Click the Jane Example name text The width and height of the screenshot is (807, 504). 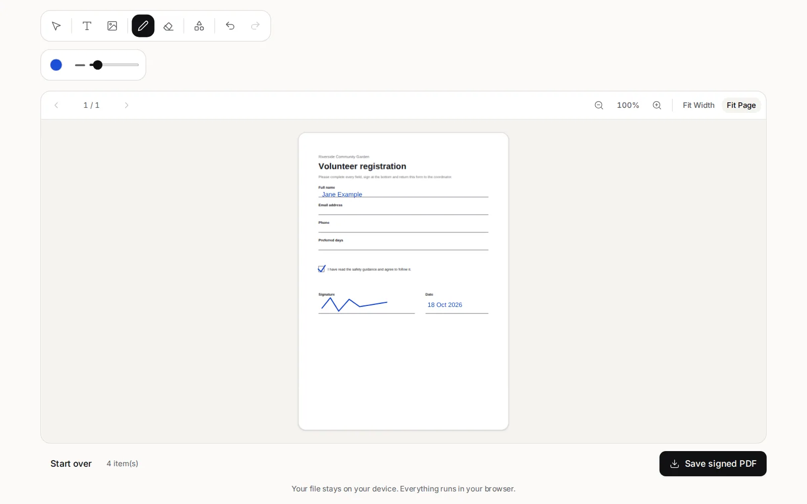pos(342,195)
